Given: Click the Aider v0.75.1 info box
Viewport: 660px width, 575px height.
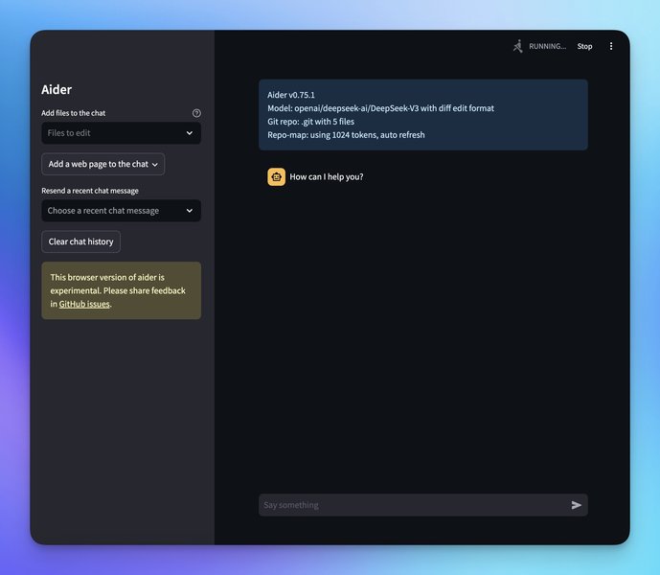Looking at the screenshot, I should click(x=423, y=115).
